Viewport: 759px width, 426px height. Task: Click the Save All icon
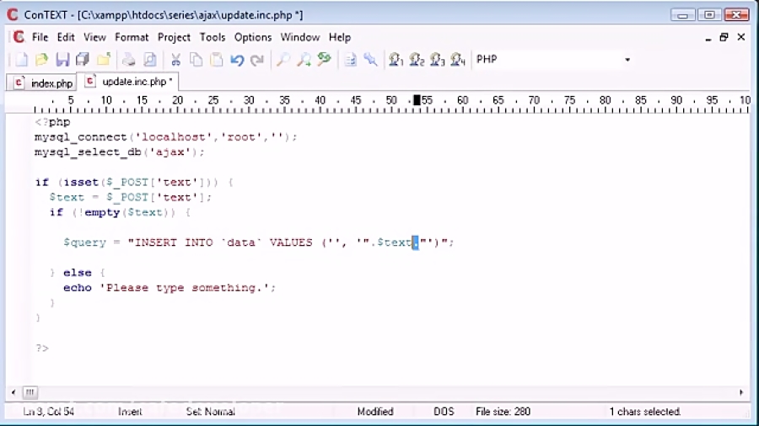pyautogui.click(x=83, y=60)
